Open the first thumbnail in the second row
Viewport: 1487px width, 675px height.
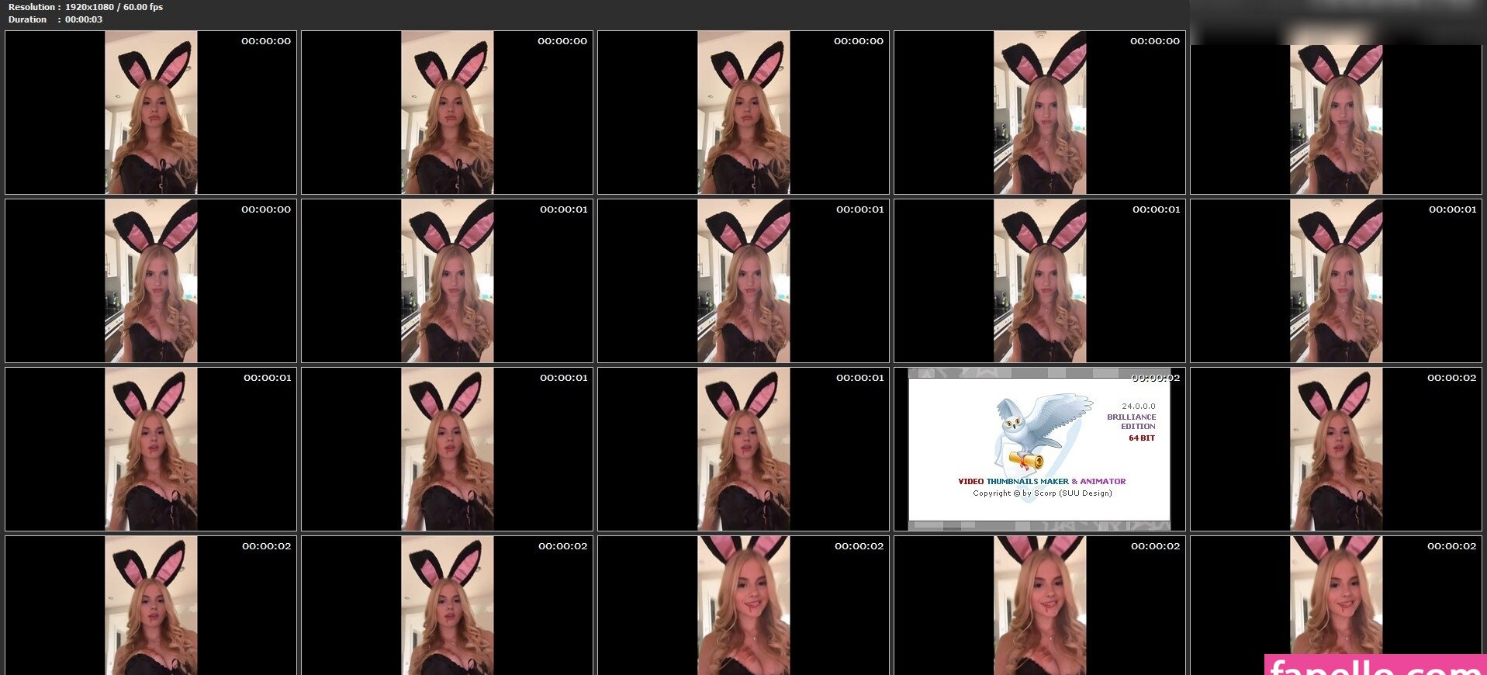point(150,281)
